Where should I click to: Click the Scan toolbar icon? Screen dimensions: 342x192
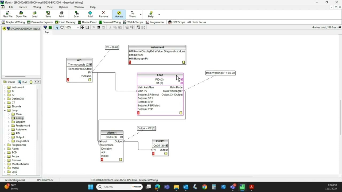(77, 14)
